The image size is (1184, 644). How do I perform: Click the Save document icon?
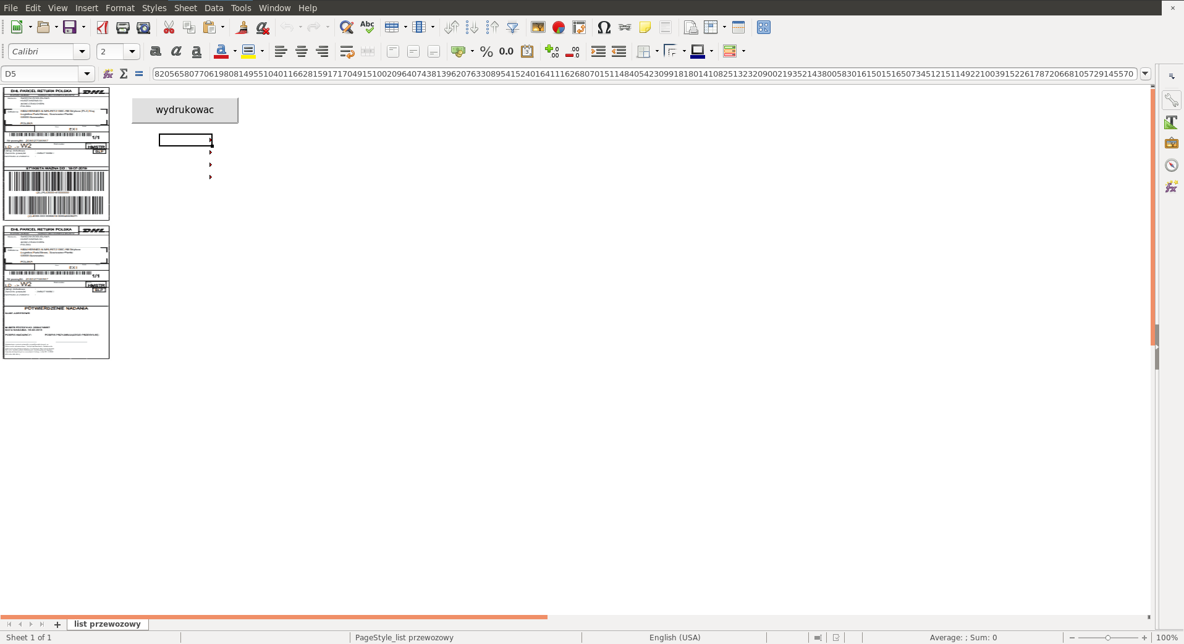[69, 27]
